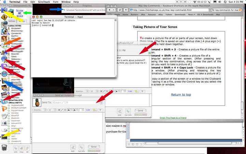Show Safari bookmarks library book icon
The width and height of the screenshot is (246, 154).
pyautogui.click(x=110, y=14)
